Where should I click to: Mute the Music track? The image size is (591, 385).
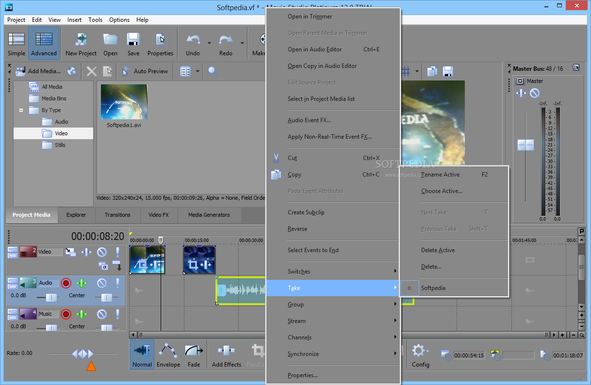[101, 314]
